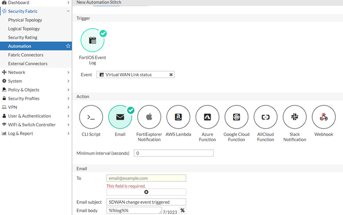The image size is (343, 215).
Task: Toggle the FortiOS Event Log trigger
Action: (92, 40)
